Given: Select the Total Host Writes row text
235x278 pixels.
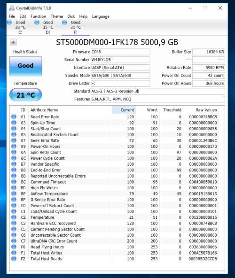Looking at the screenshot, I should (x=47, y=253).
